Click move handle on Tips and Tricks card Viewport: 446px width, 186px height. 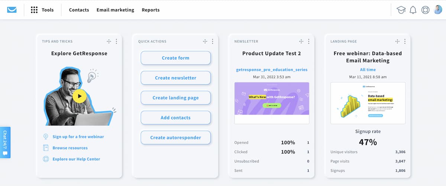[x=109, y=42]
